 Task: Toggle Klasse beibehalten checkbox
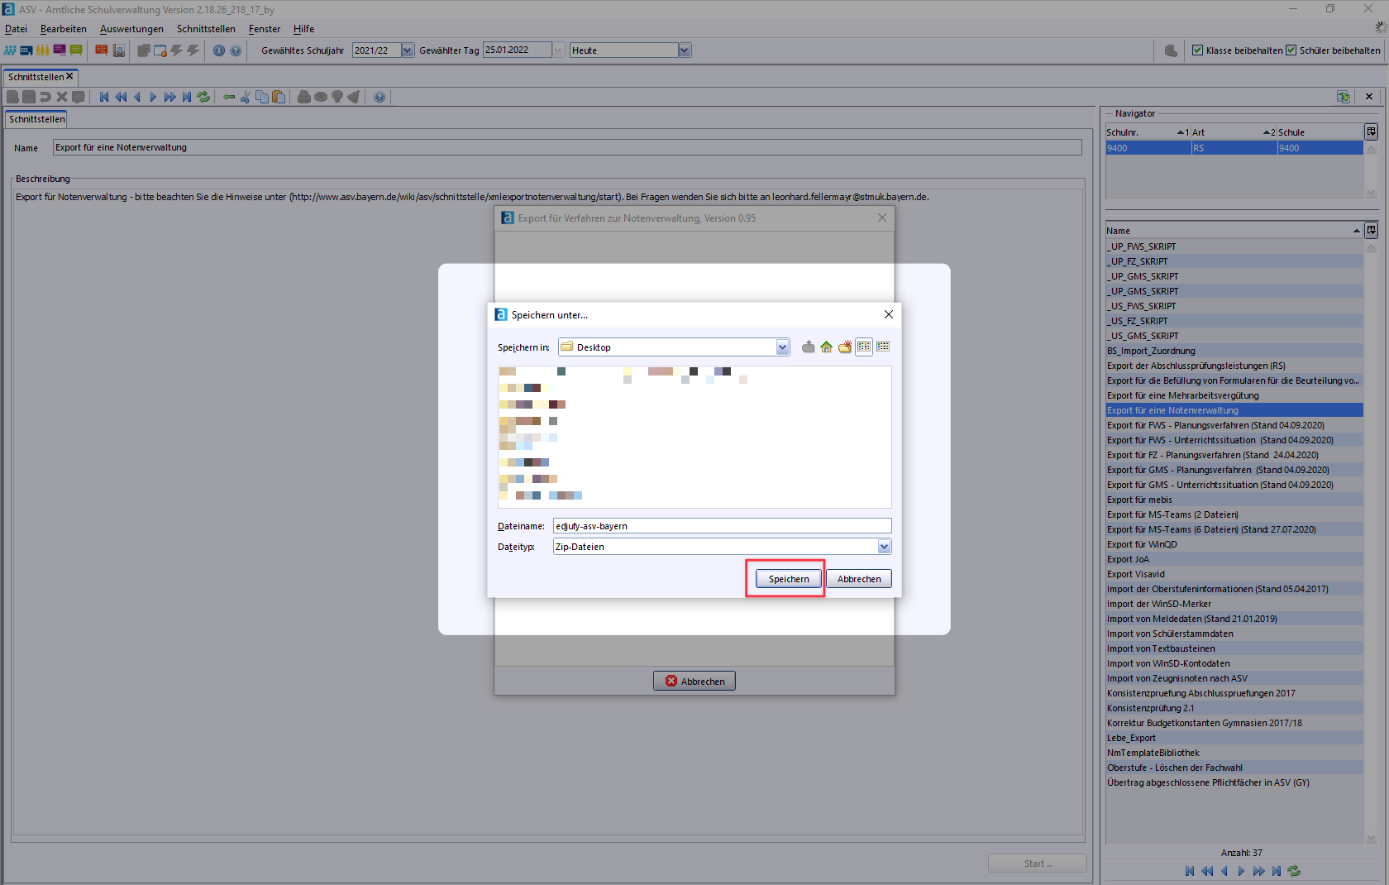[x=1197, y=50]
